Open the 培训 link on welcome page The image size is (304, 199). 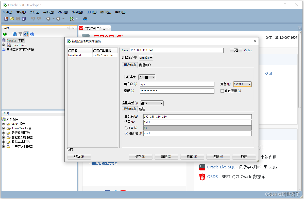(268, 74)
